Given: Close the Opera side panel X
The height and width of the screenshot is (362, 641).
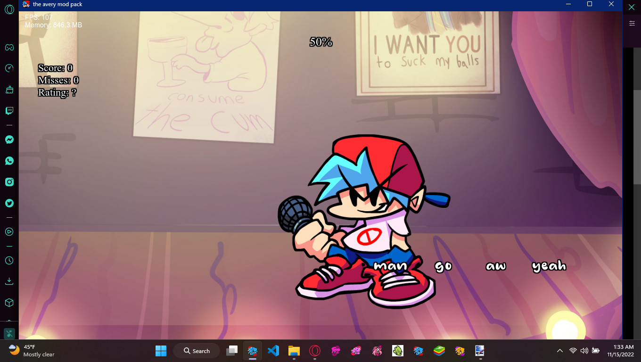Looking at the screenshot, I should click(632, 7).
